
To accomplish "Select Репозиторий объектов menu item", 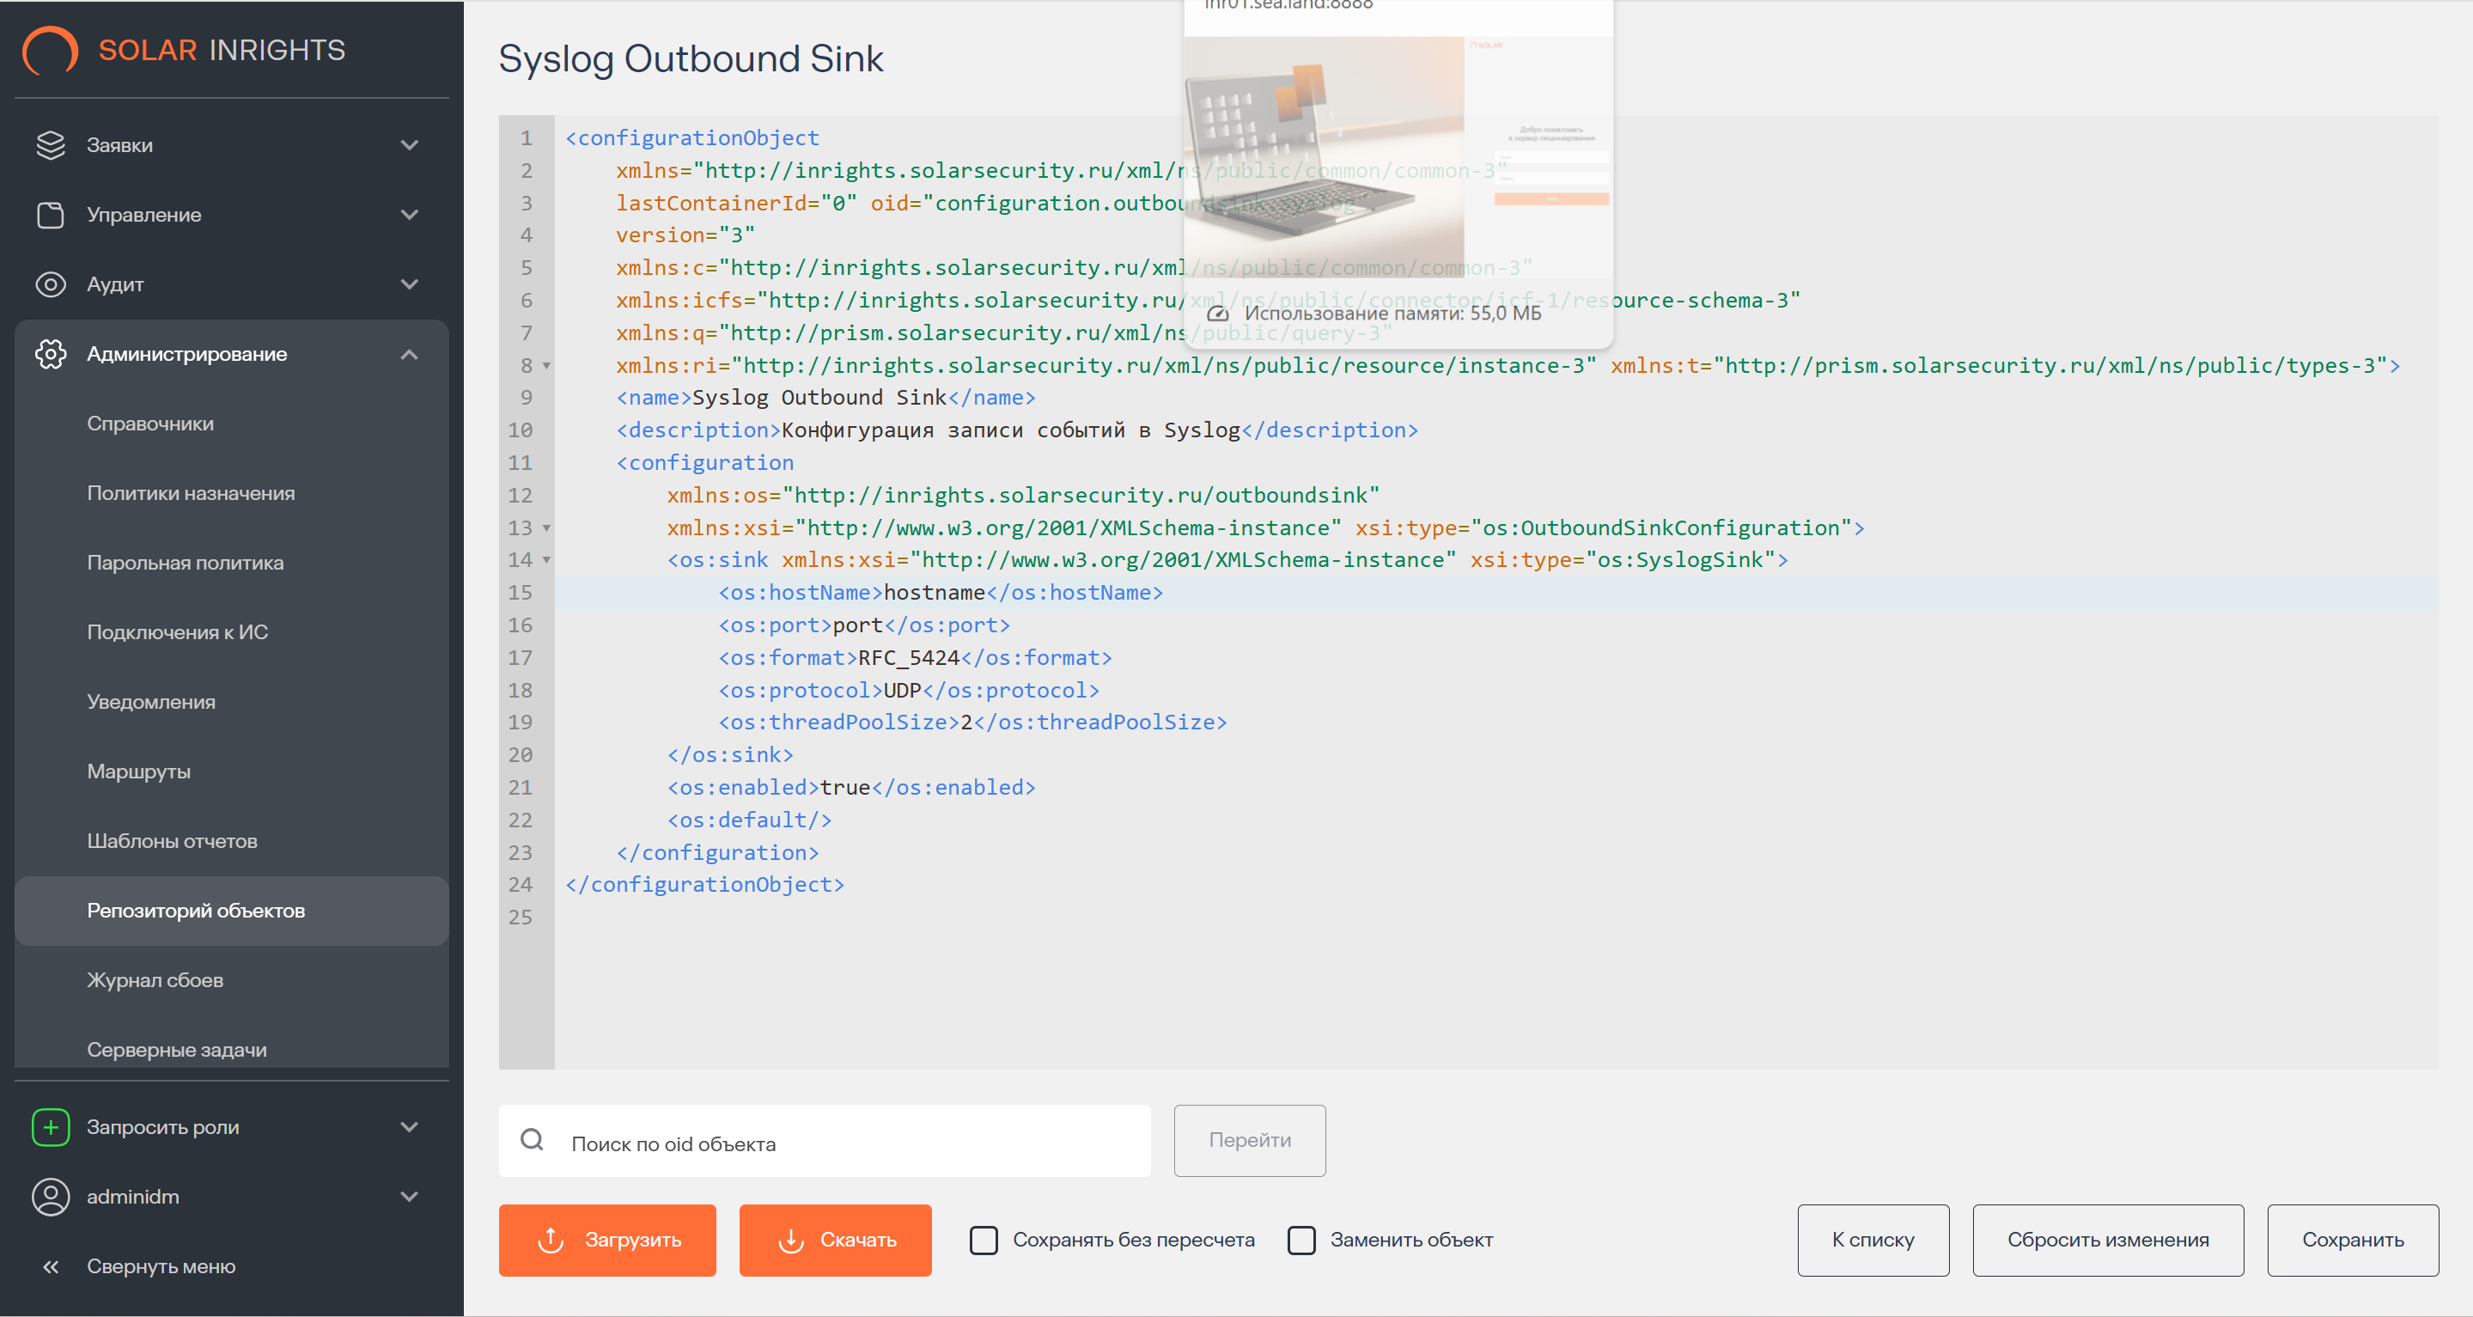I will [231, 911].
